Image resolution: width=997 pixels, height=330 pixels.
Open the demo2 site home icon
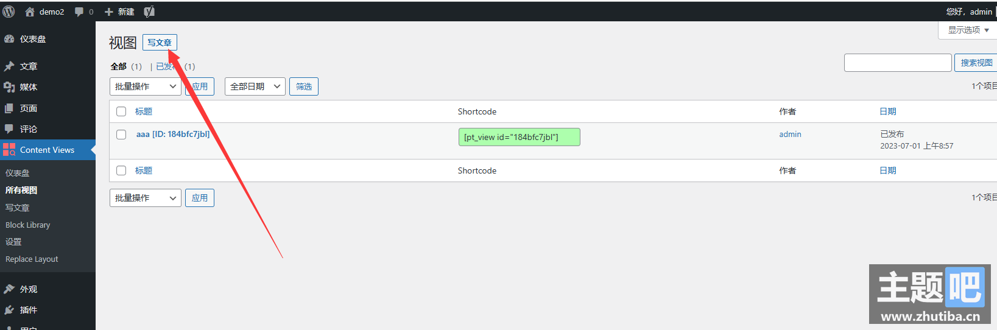29,12
